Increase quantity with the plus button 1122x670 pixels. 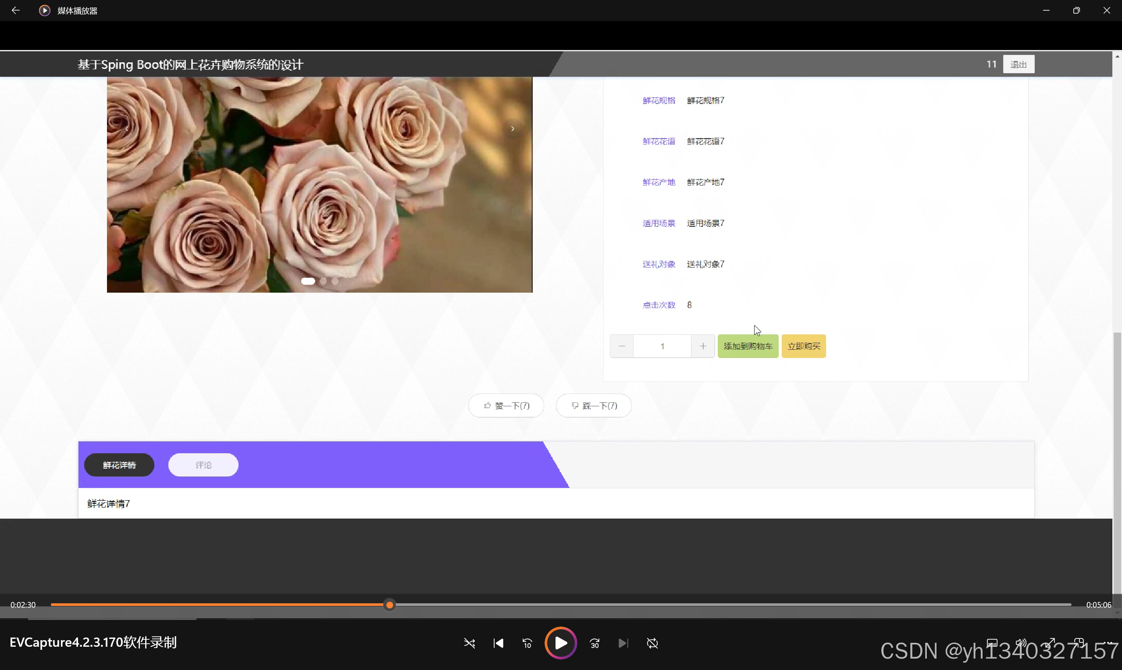coord(702,346)
